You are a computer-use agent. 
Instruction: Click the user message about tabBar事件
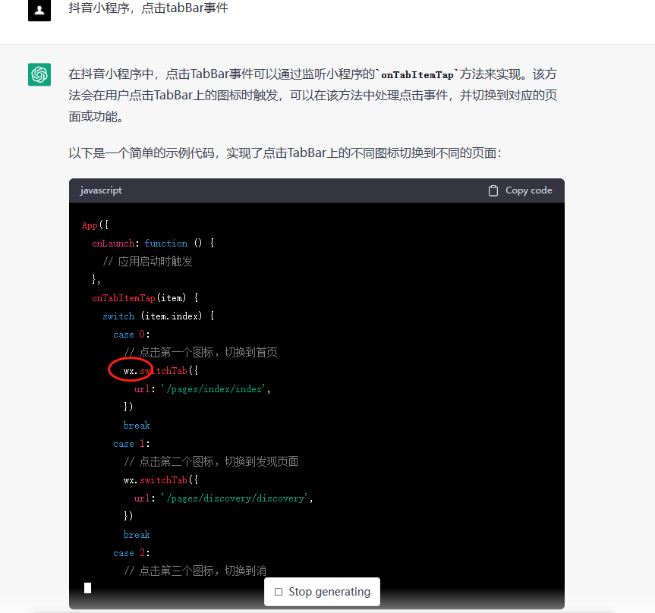pyautogui.click(x=148, y=8)
